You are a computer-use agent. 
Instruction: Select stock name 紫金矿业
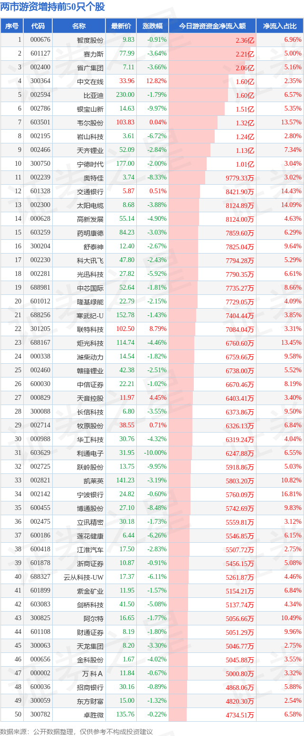point(90,591)
